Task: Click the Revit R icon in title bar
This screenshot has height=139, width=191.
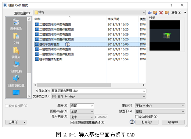Action: coord(6,5)
